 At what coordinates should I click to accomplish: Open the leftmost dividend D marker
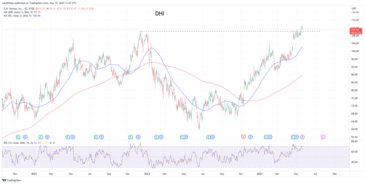[x=25, y=137]
